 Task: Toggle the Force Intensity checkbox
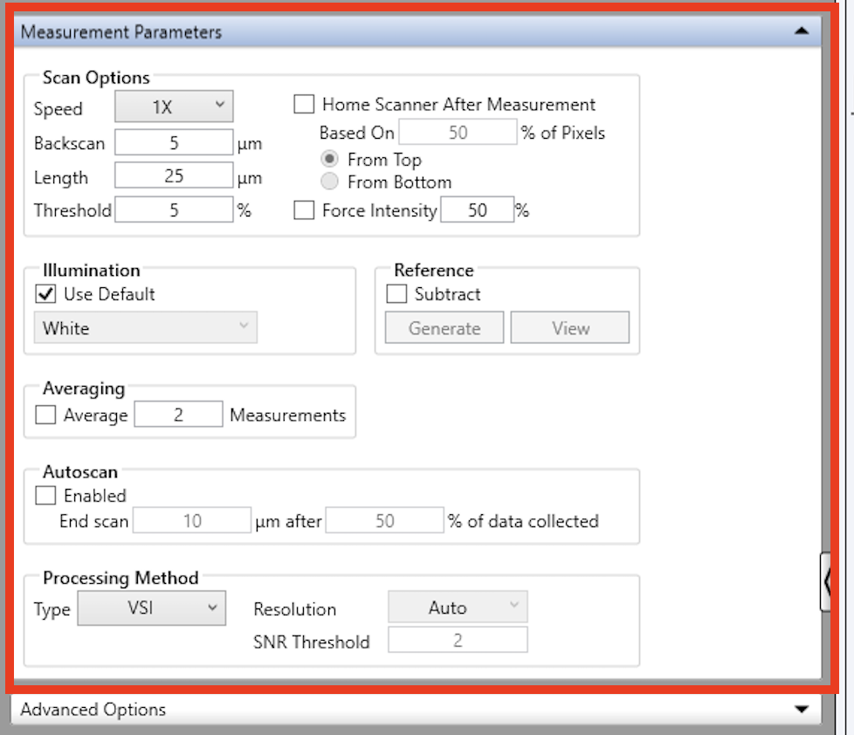[304, 210]
